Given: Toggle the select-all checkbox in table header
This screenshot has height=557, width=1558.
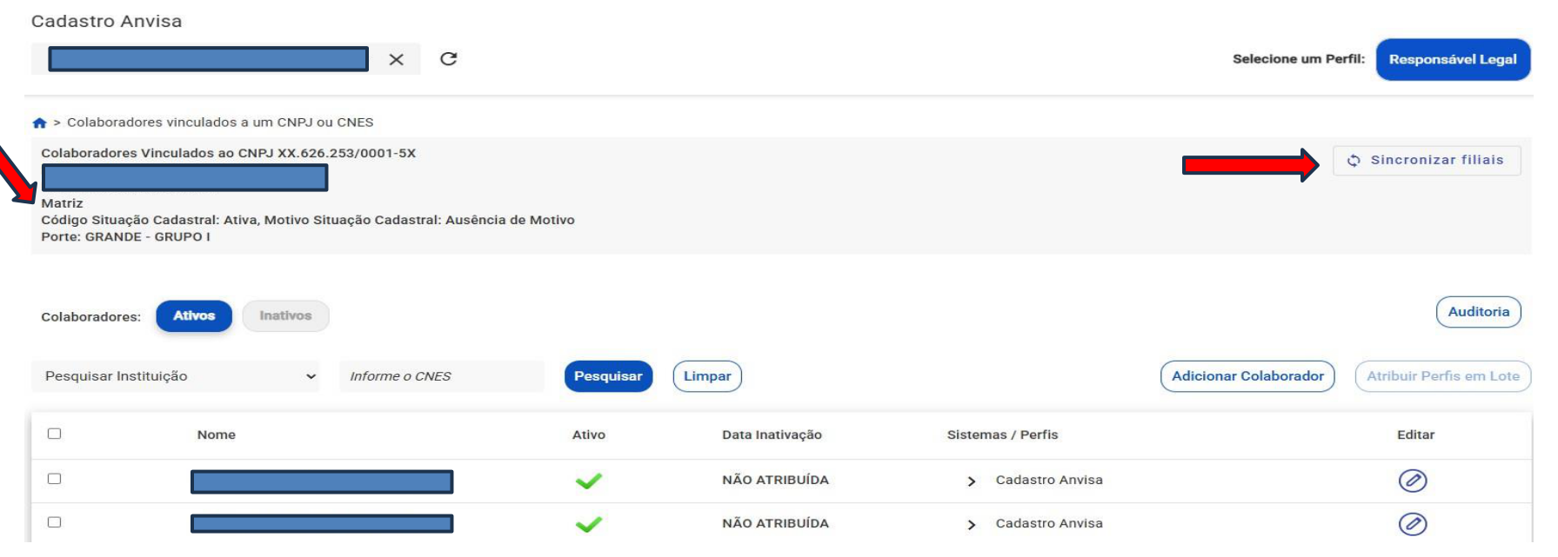Looking at the screenshot, I should [54, 434].
